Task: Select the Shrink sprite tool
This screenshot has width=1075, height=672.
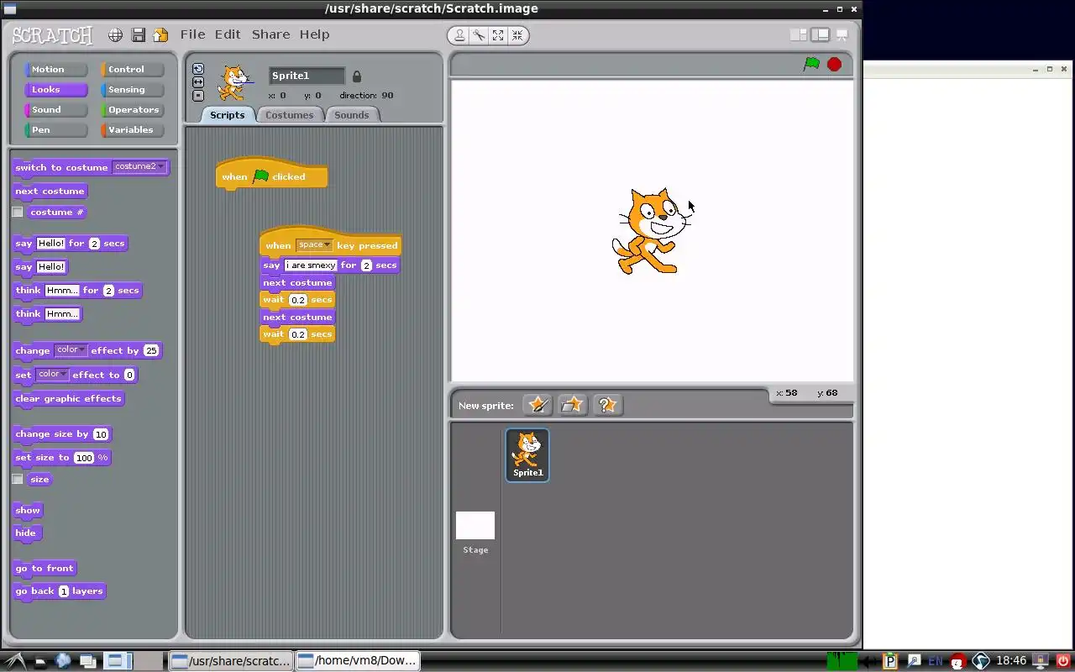Action: point(517,35)
